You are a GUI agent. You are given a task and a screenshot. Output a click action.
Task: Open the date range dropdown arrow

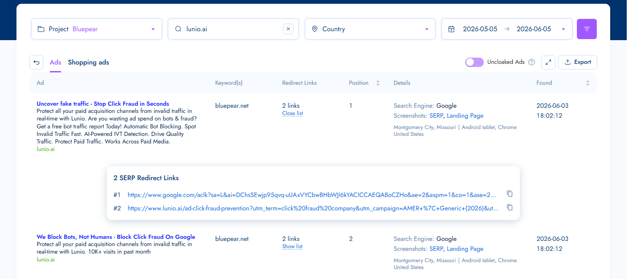click(x=563, y=29)
